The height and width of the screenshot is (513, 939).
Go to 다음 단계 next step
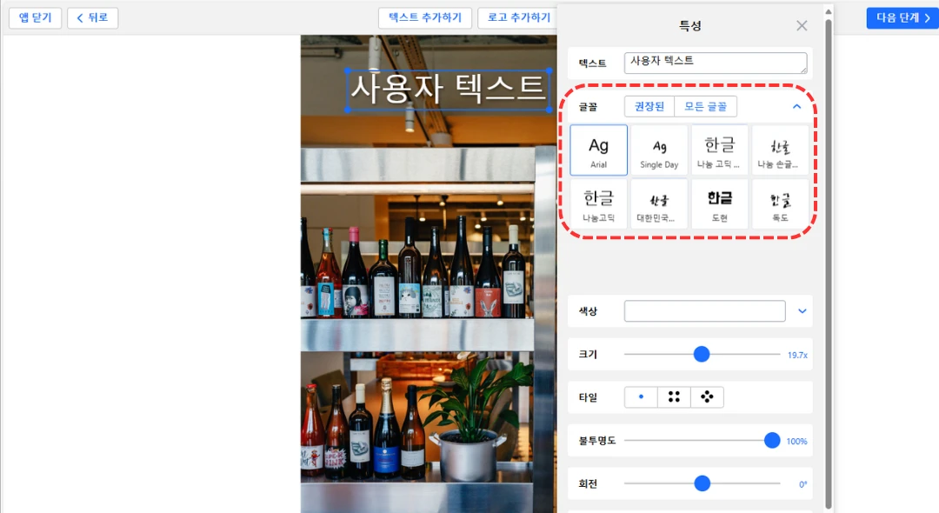point(902,18)
